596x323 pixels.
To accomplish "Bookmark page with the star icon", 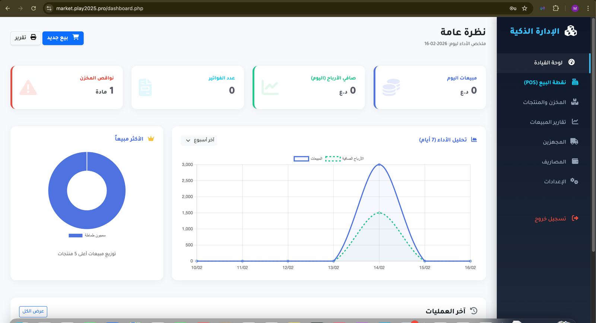I will 524,8.
